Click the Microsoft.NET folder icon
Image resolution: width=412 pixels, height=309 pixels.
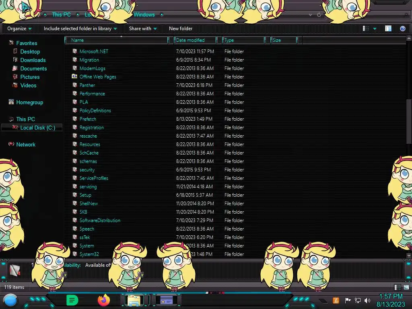(x=75, y=51)
